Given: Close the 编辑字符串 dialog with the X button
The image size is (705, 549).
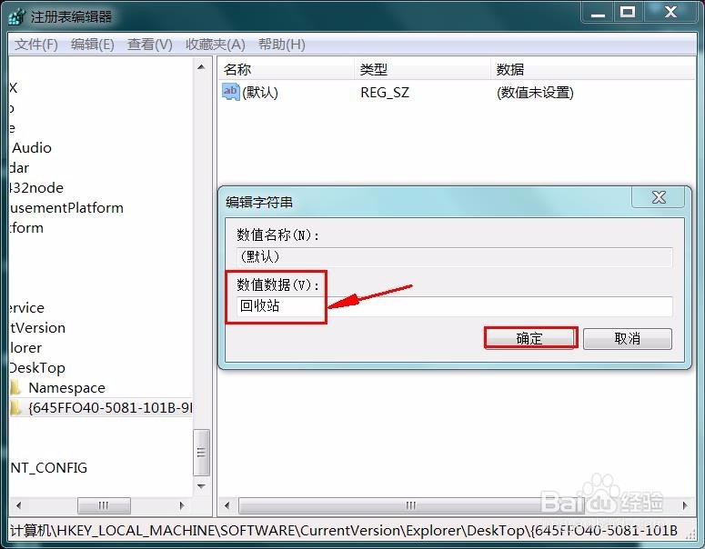Looking at the screenshot, I should tap(659, 197).
